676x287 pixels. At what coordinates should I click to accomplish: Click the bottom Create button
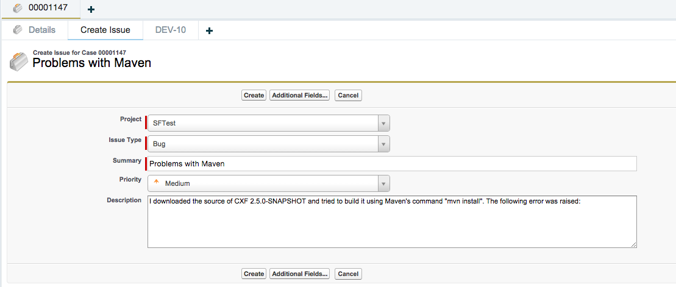pos(254,274)
